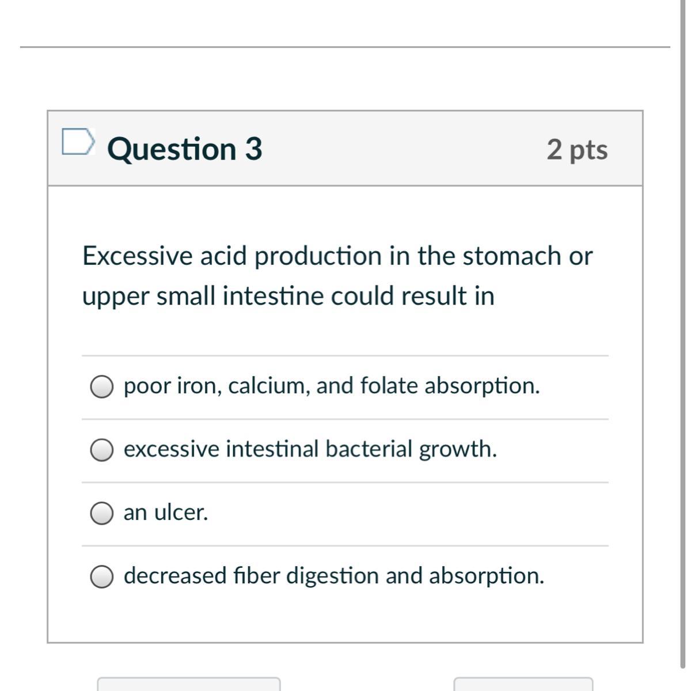Click the 'Question 3' heading
The height and width of the screenshot is (691, 691).
point(184,149)
